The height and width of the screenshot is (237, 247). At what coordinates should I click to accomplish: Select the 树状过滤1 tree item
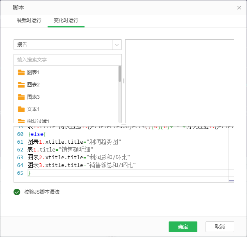[38, 121]
